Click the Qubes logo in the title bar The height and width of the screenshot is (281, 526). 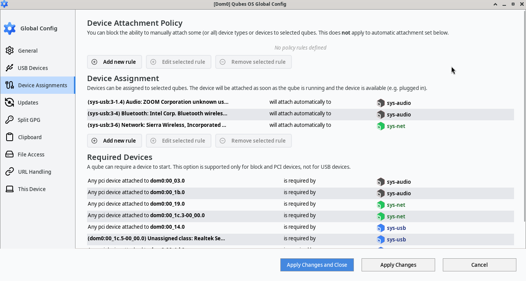(x=4, y=4)
